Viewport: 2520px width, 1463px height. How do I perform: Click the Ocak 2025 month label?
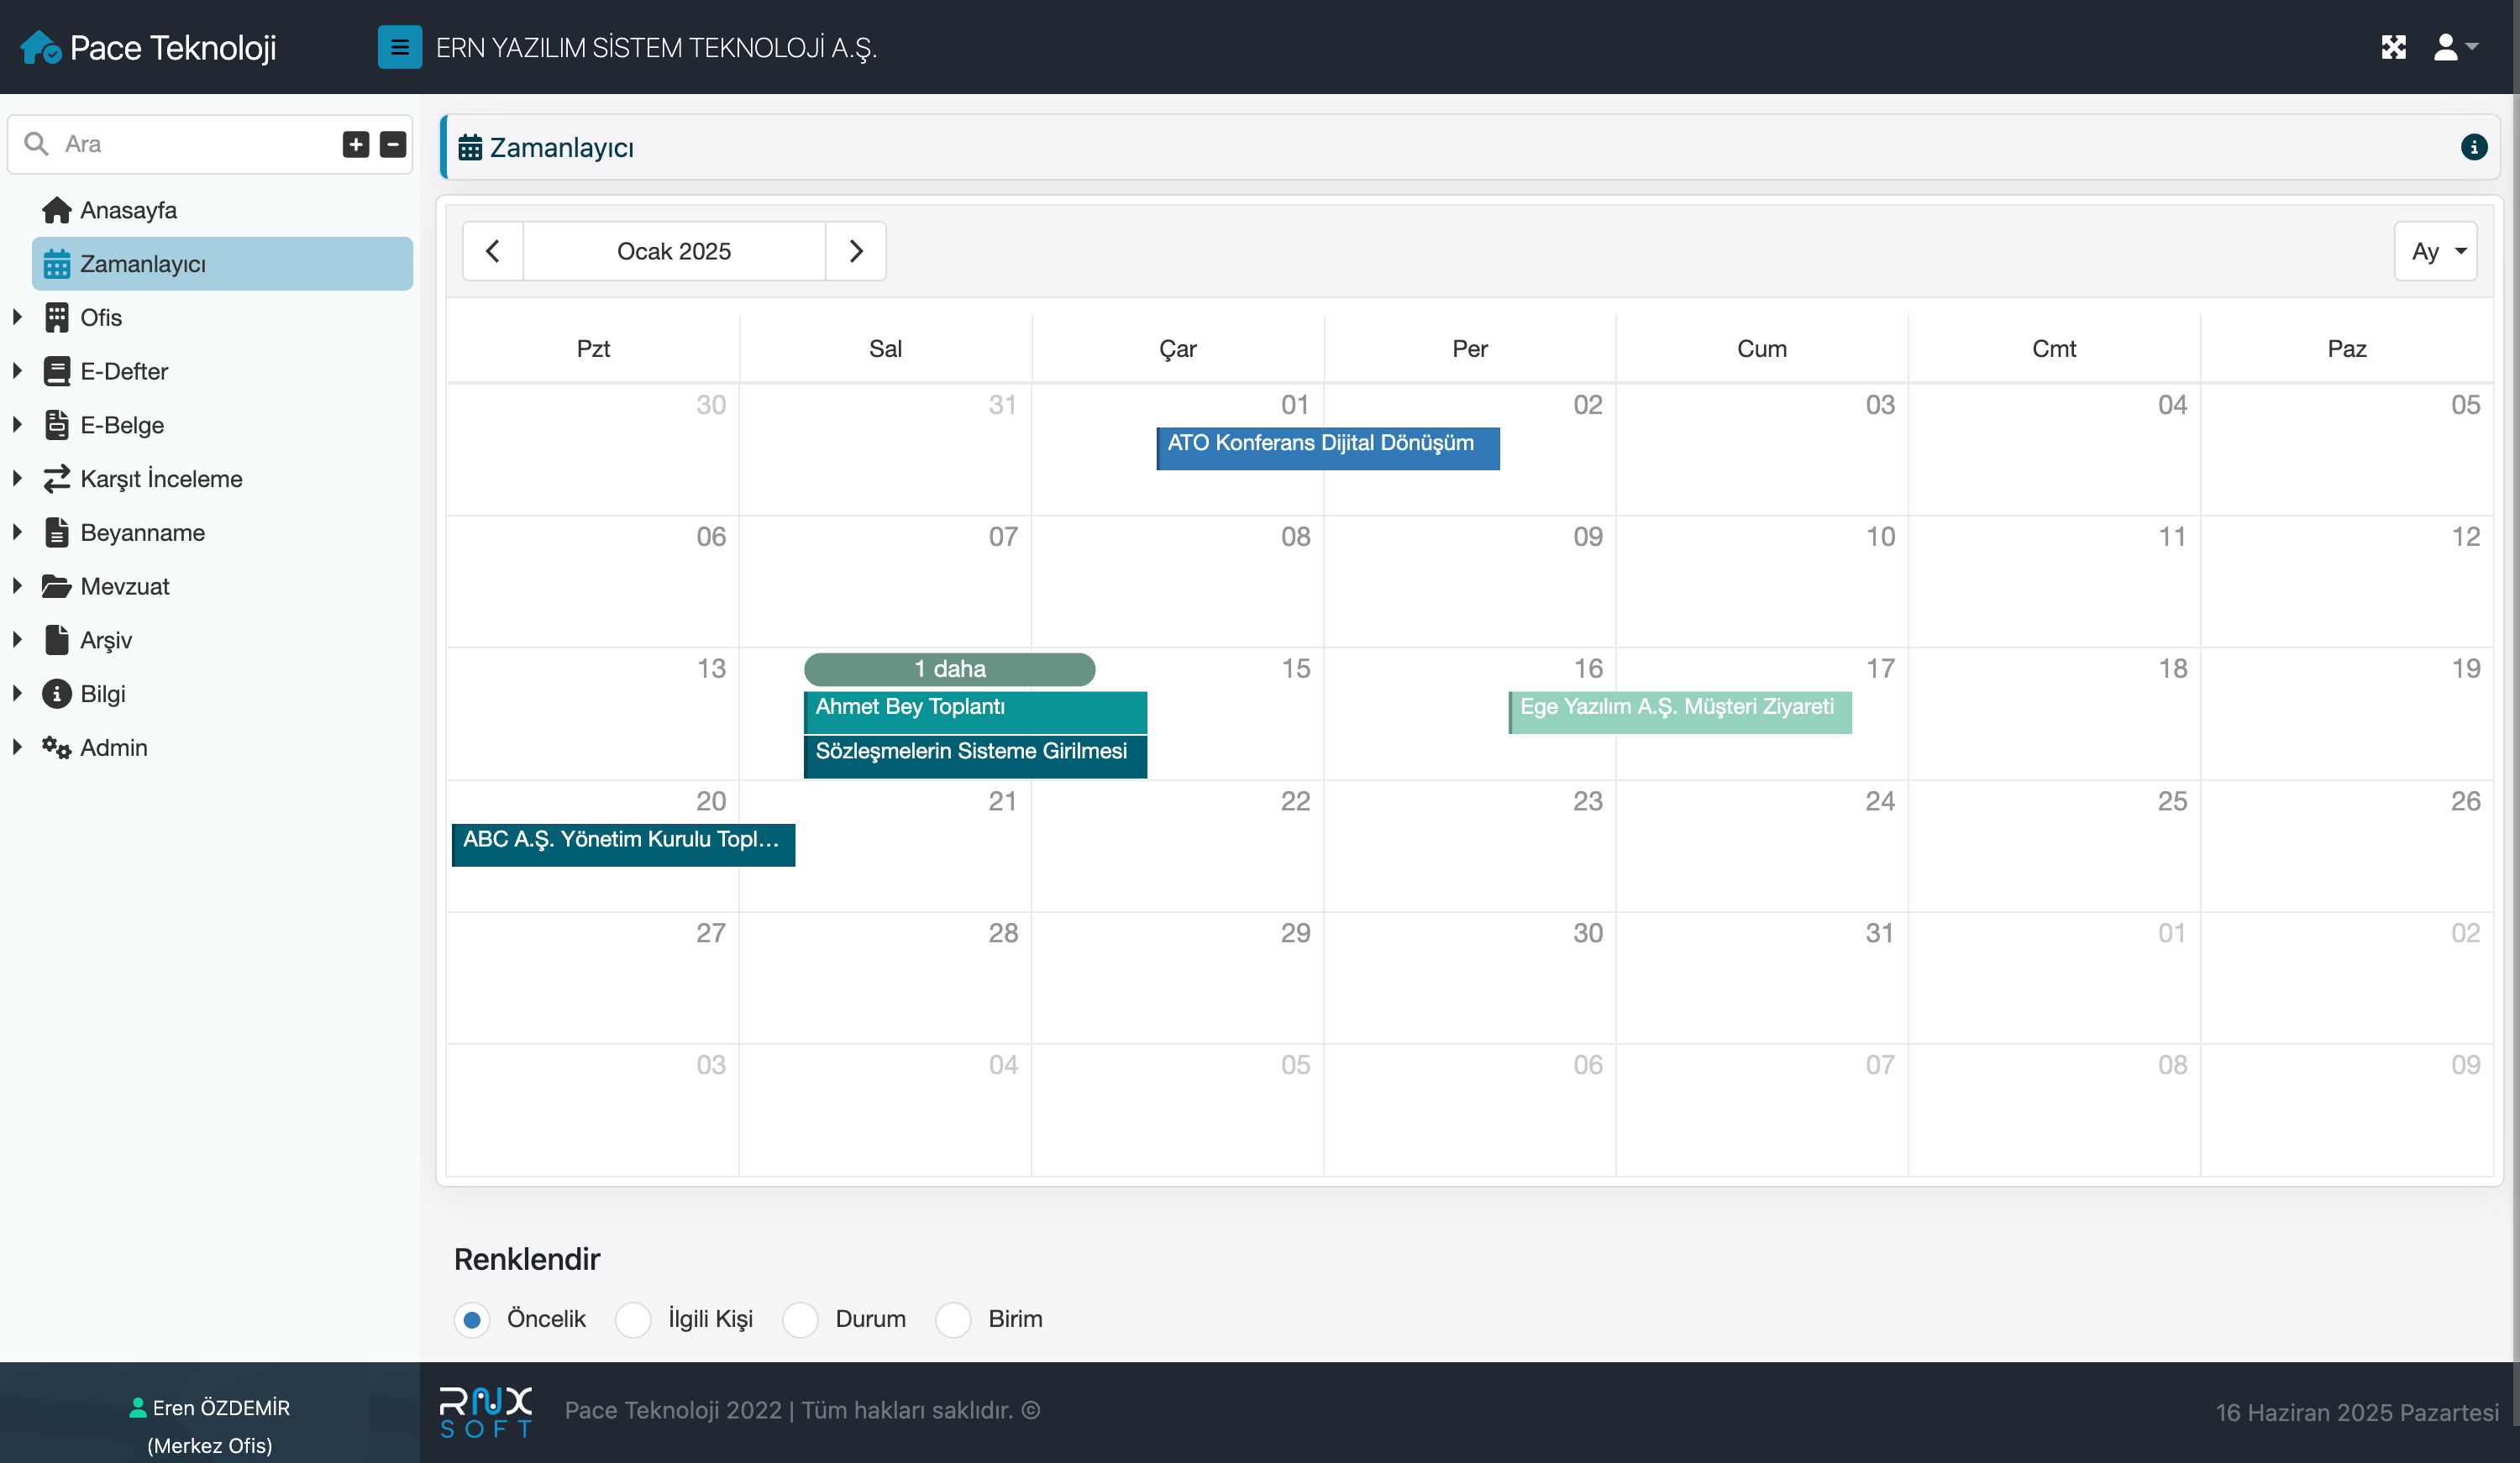click(x=673, y=251)
